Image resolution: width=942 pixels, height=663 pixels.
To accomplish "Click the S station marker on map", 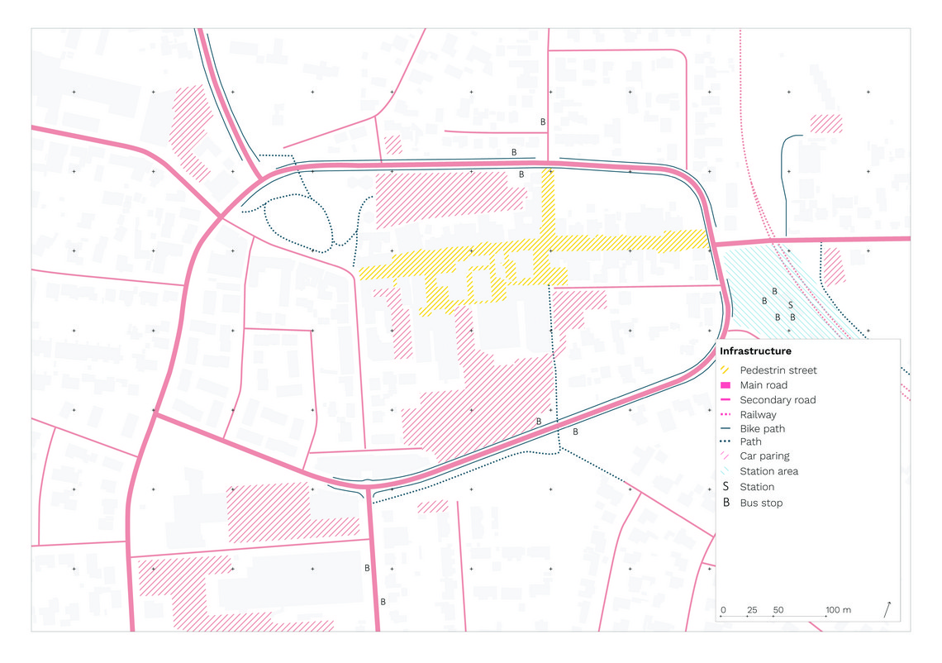I will pos(790,305).
